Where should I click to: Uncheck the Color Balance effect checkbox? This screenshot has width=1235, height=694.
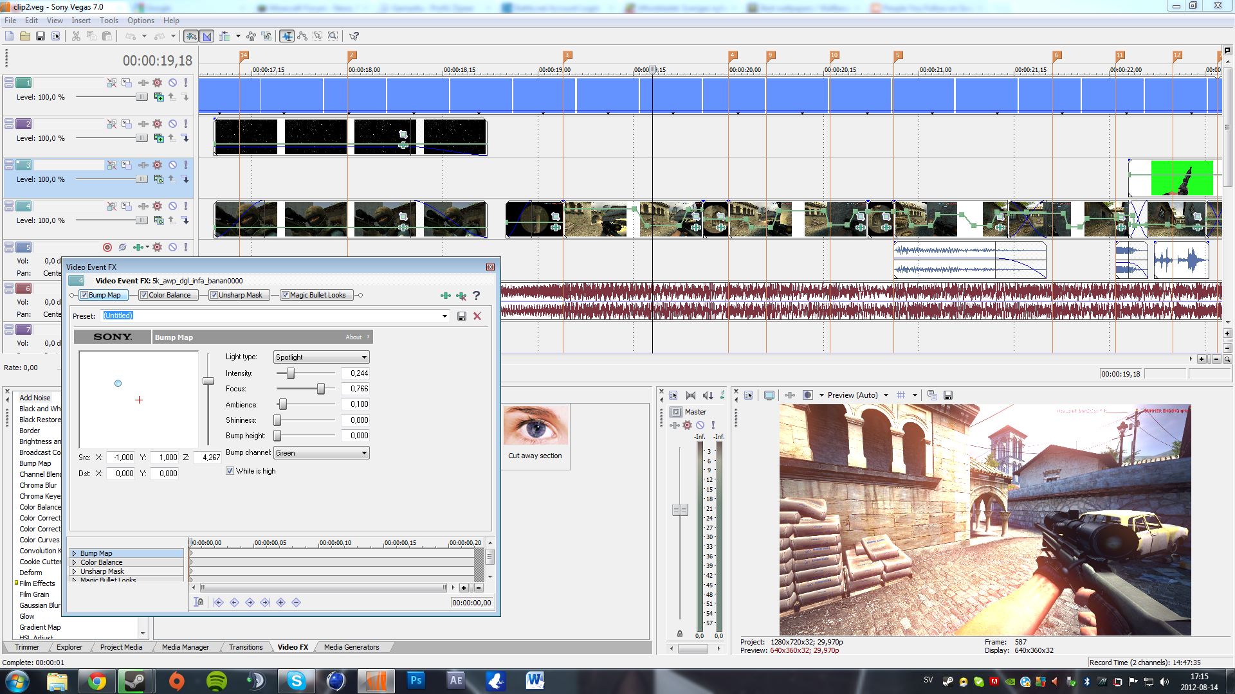pos(144,296)
